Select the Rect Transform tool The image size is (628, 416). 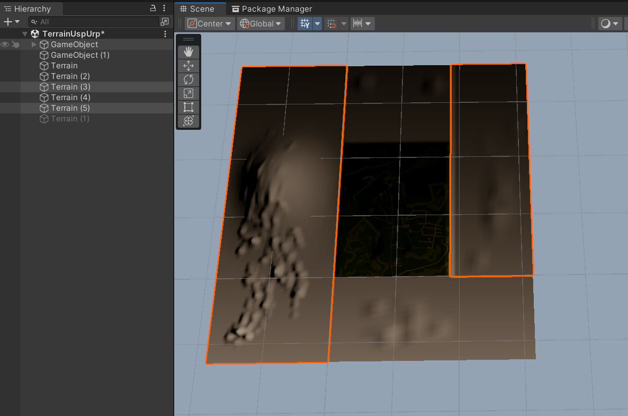point(189,107)
